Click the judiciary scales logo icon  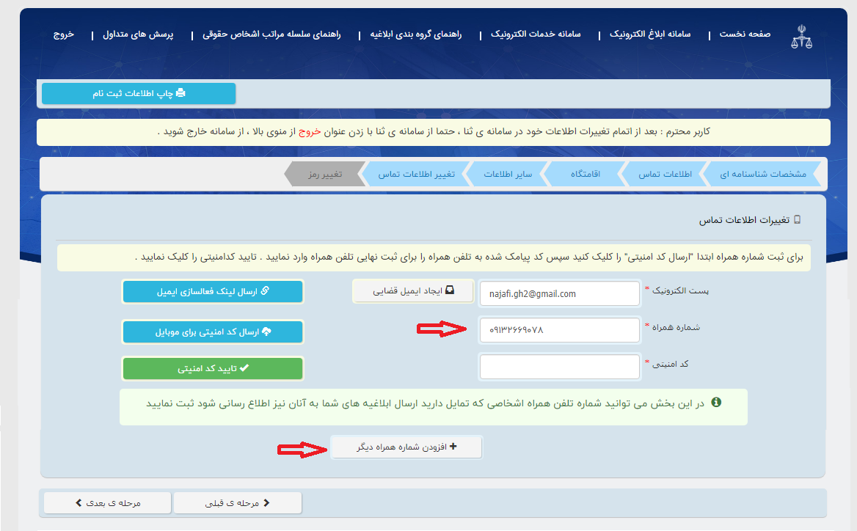(801, 37)
